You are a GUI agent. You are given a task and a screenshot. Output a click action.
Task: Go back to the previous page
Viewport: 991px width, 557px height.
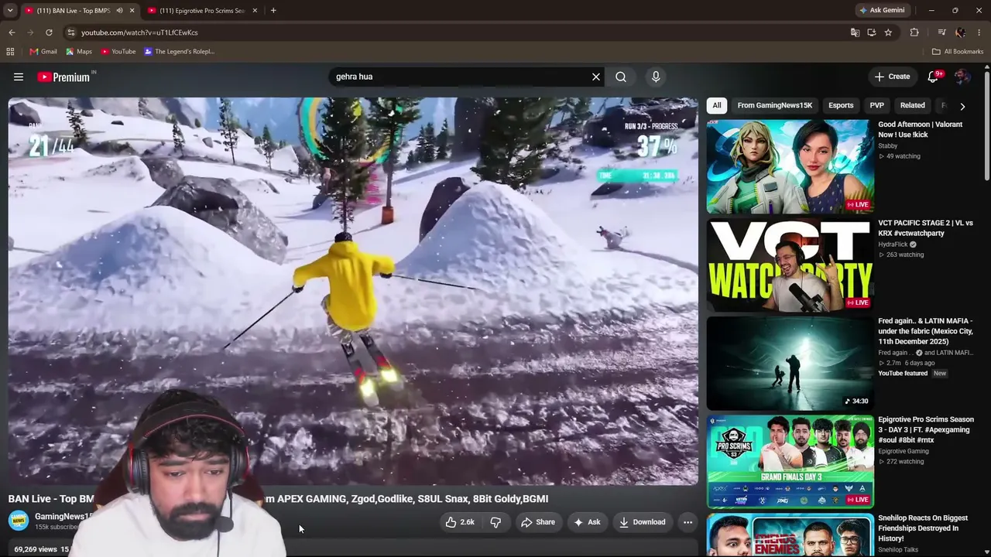coord(12,32)
